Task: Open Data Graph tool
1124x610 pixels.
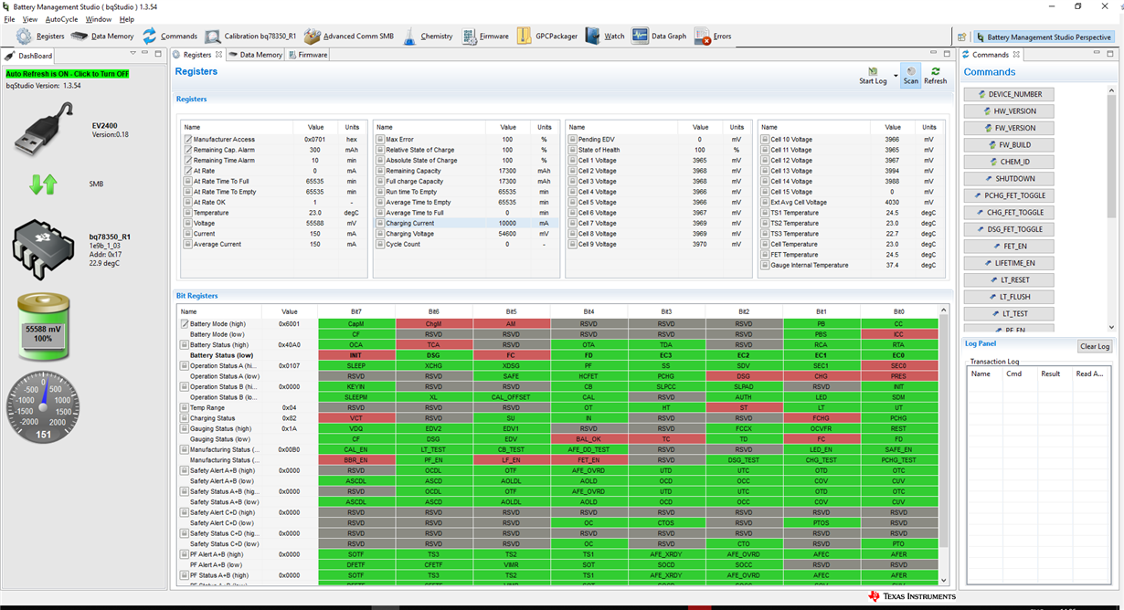Action: click(659, 37)
